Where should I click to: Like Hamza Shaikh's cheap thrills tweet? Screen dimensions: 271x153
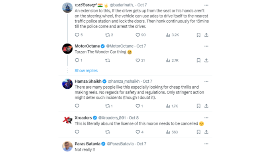[x=139, y=106]
